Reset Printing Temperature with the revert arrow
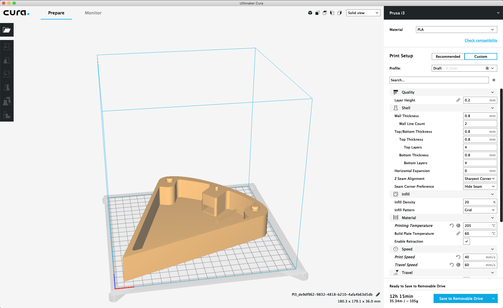Viewport: 503px width, 308px height. pyautogui.click(x=452, y=225)
